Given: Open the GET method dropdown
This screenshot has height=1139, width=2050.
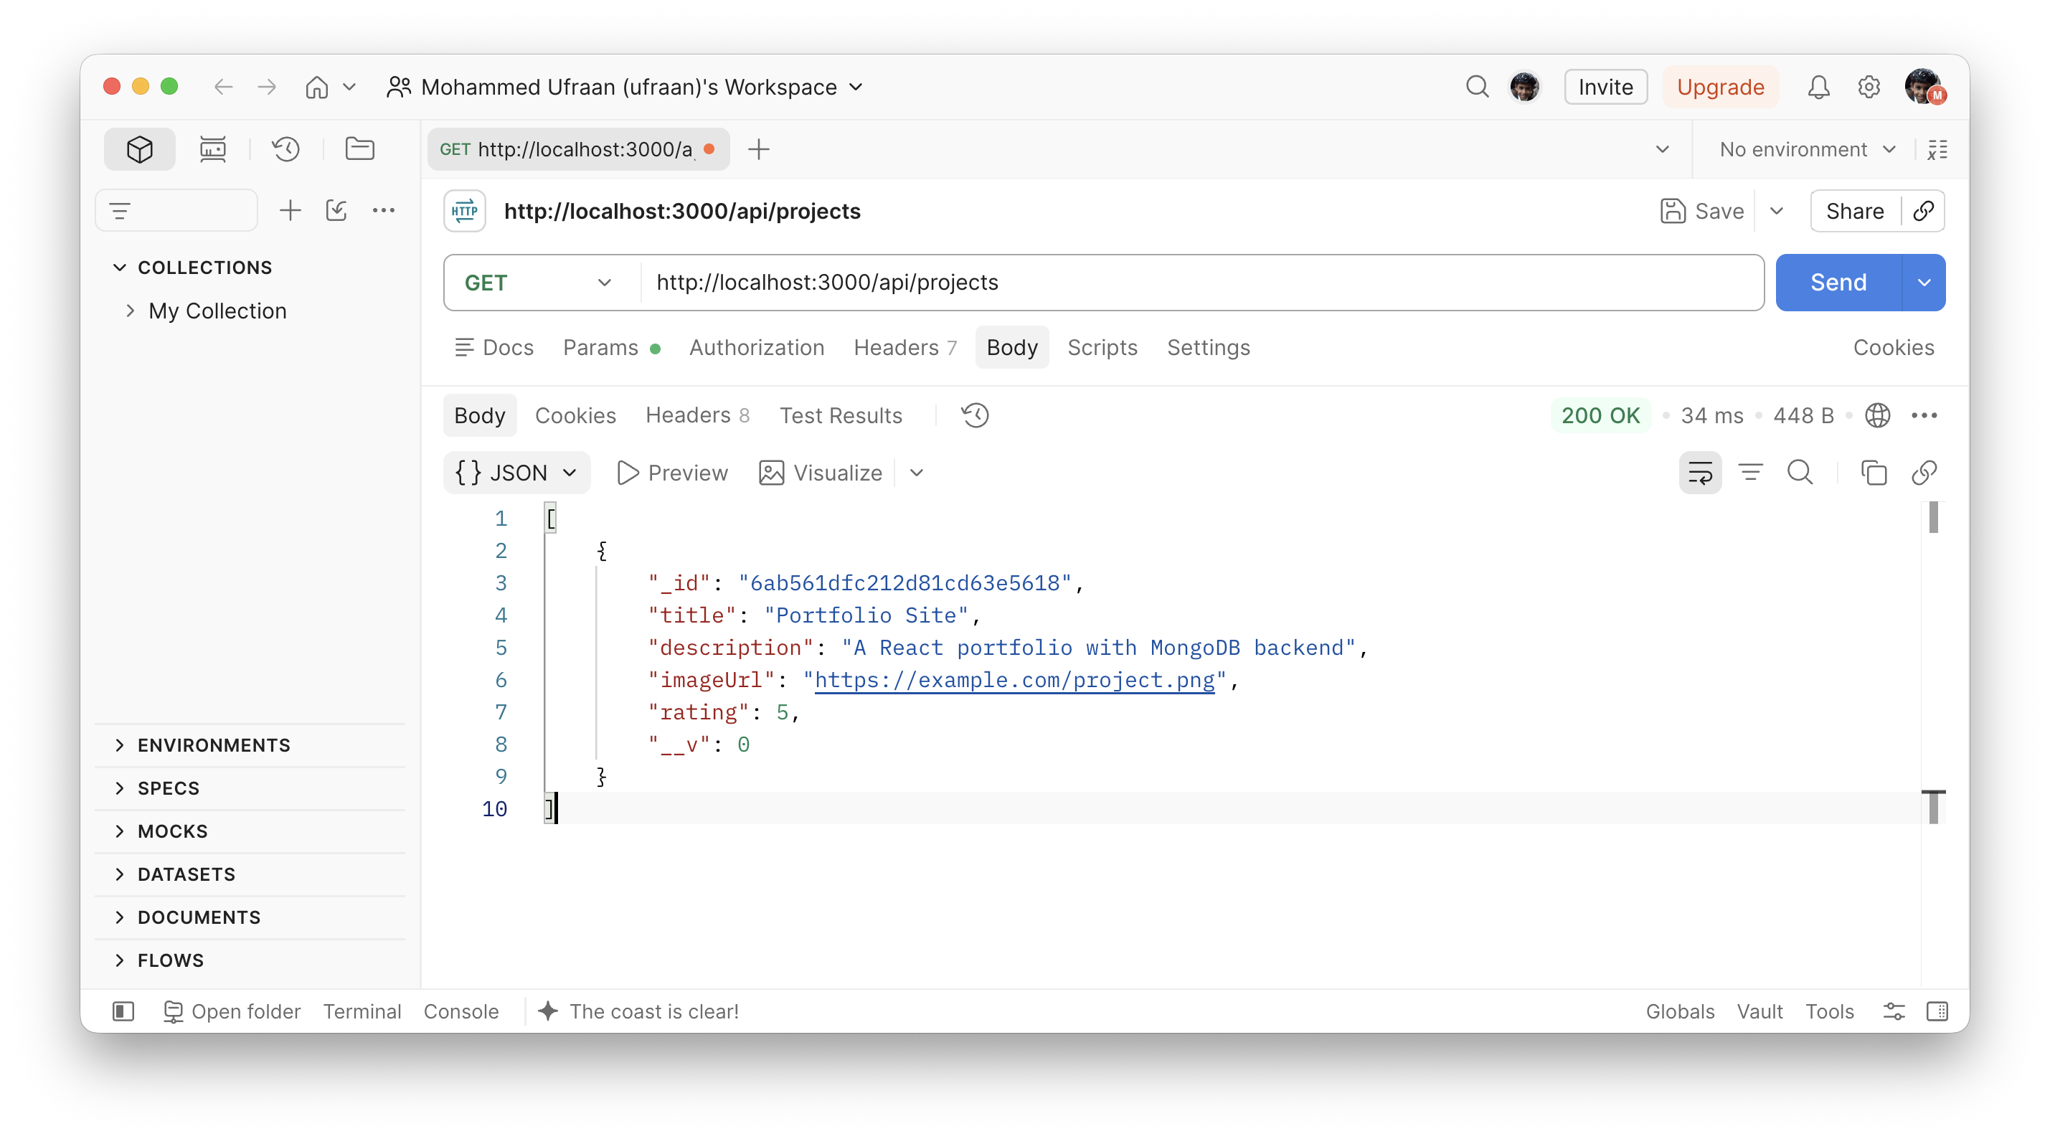Looking at the screenshot, I should 539,283.
